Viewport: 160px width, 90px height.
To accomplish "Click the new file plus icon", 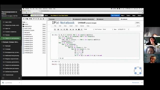I will [x=27, y=19].
